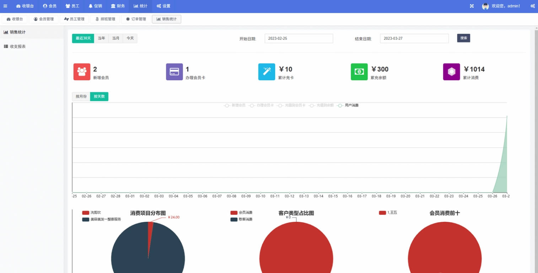Open the 设置 settings gear in top navigation
538x273 pixels.
[x=163, y=6]
